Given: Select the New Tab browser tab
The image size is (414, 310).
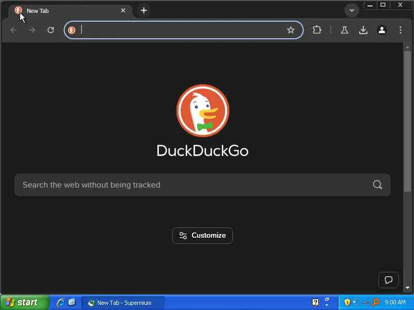Looking at the screenshot, I should [x=70, y=11].
